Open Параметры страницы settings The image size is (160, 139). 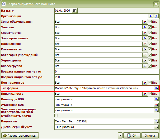pyautogui.click(x=20, y=136)
